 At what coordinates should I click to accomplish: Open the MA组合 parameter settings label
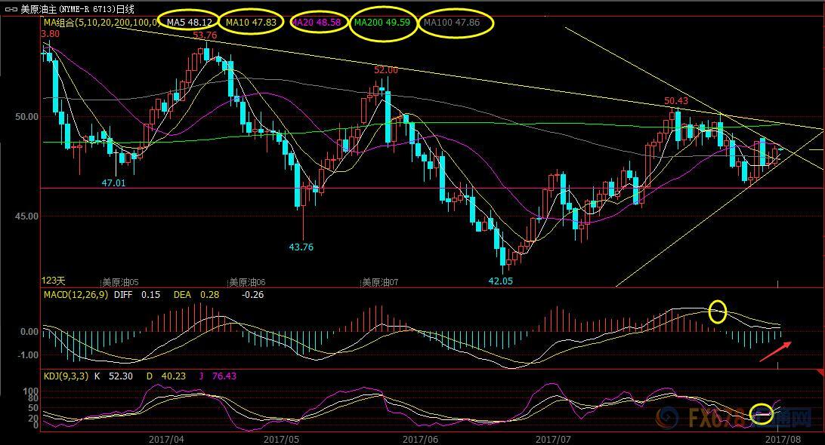click(100, 23)
